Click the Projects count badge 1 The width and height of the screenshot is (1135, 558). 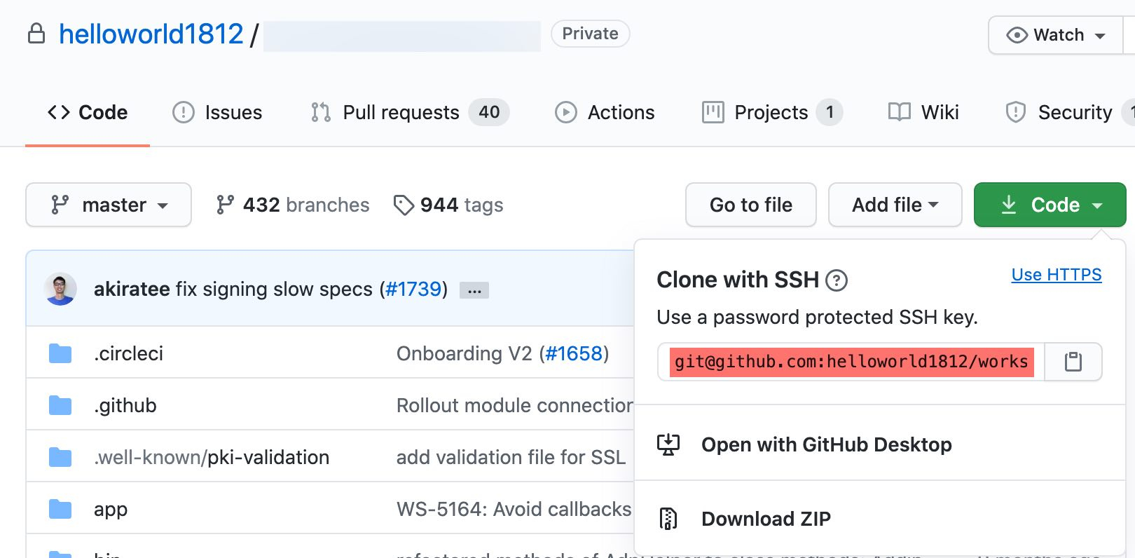830,112
